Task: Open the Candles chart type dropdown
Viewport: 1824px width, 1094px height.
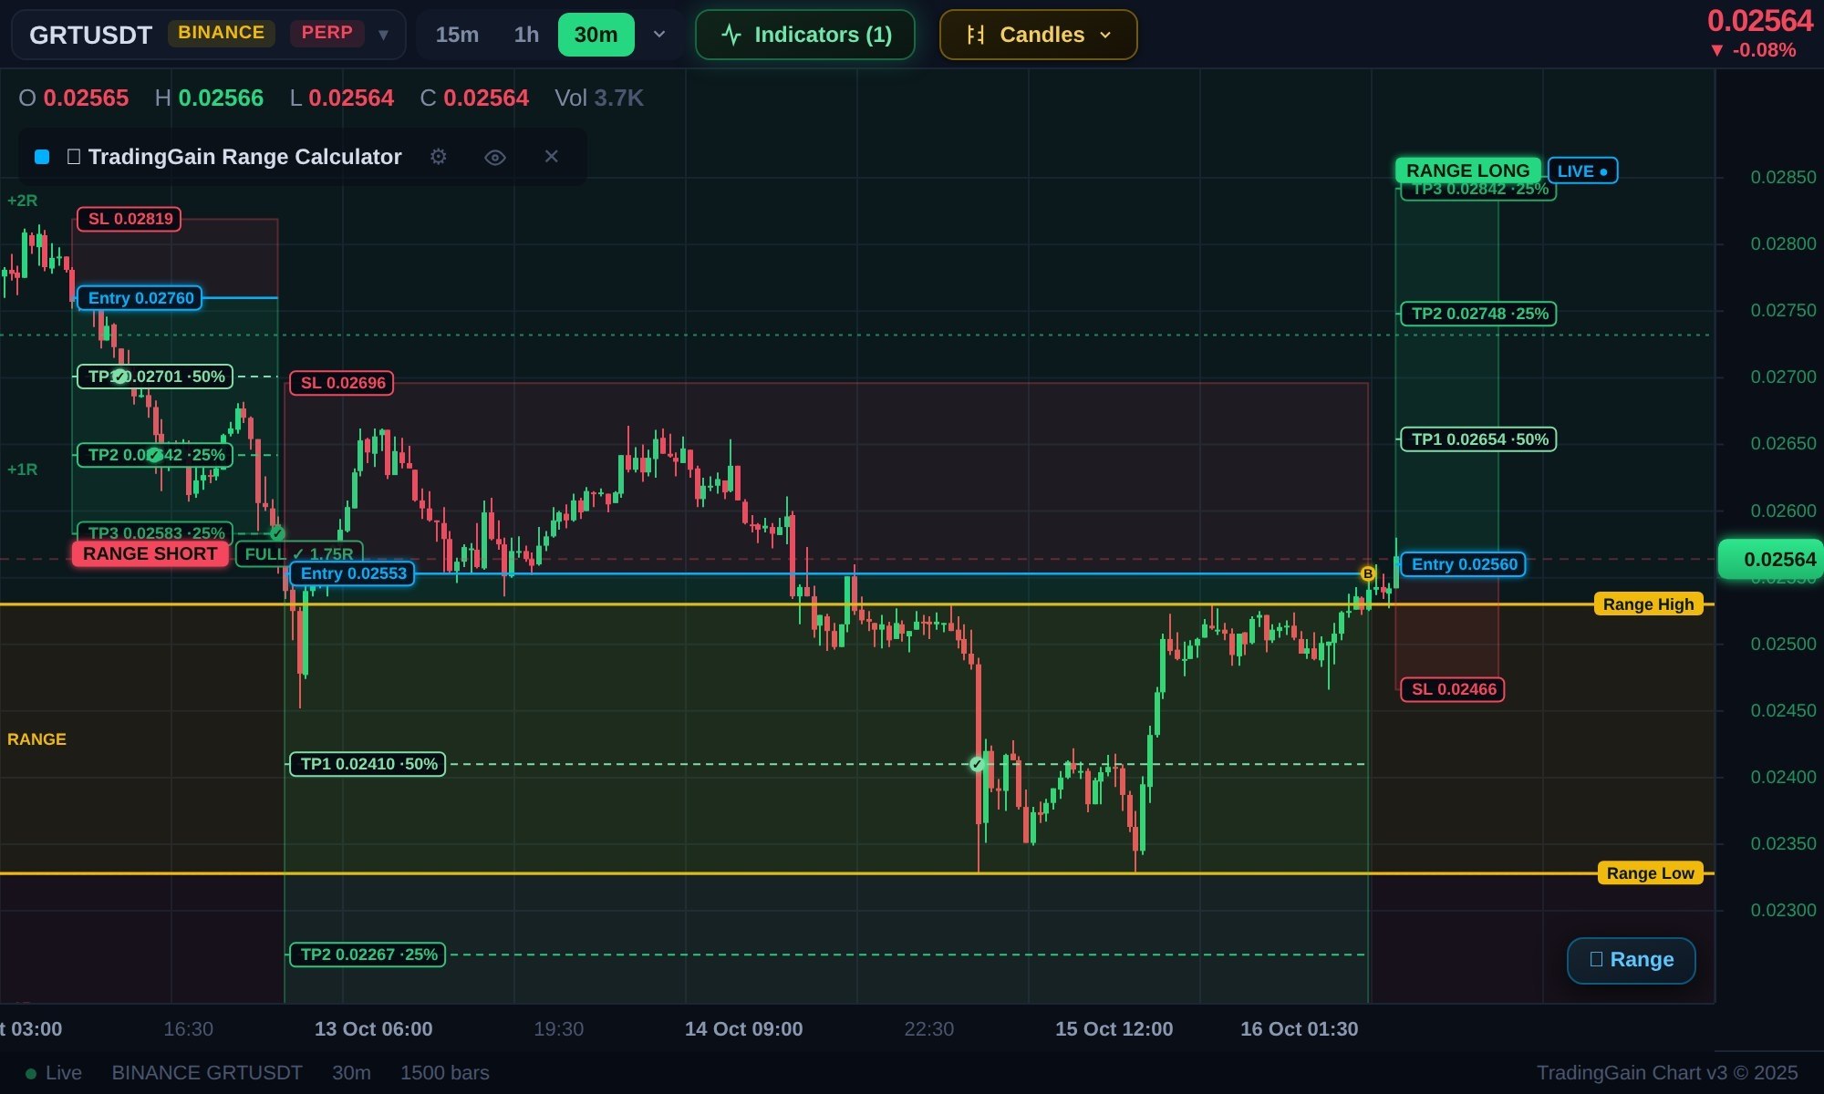Action: click(x=1038, y=35)
